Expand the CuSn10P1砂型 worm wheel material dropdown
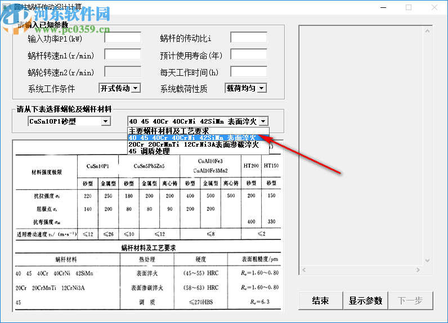Image resolution: width=448 pixels, height=323 pixels. tap(106, 121)
